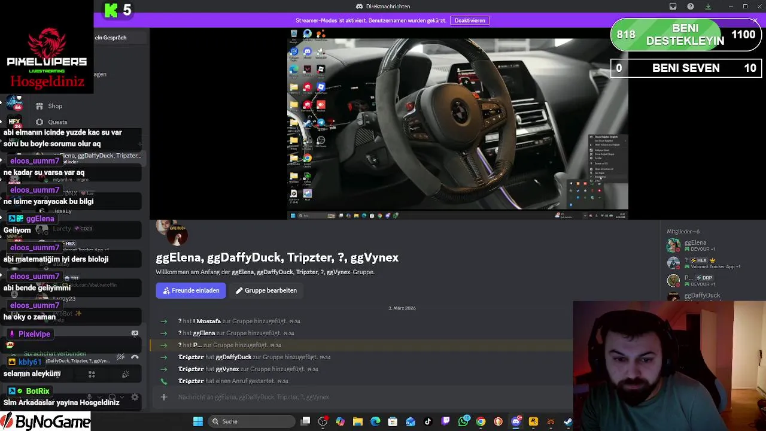Toggle noise suppression icon in voice panel
766x431 pixels.
[x=120, y=357]
